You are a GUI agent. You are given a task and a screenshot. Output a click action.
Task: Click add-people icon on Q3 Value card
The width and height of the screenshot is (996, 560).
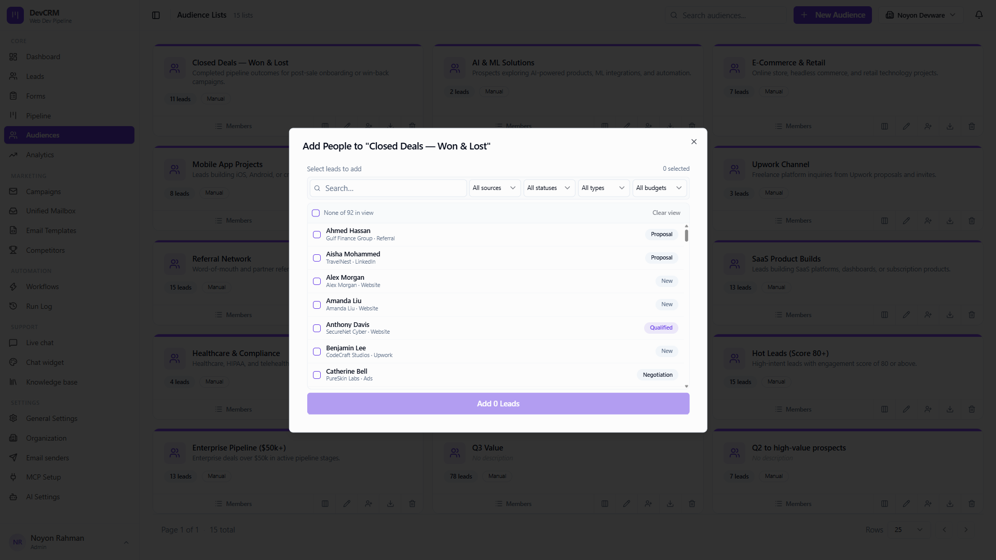pos(648,504)
